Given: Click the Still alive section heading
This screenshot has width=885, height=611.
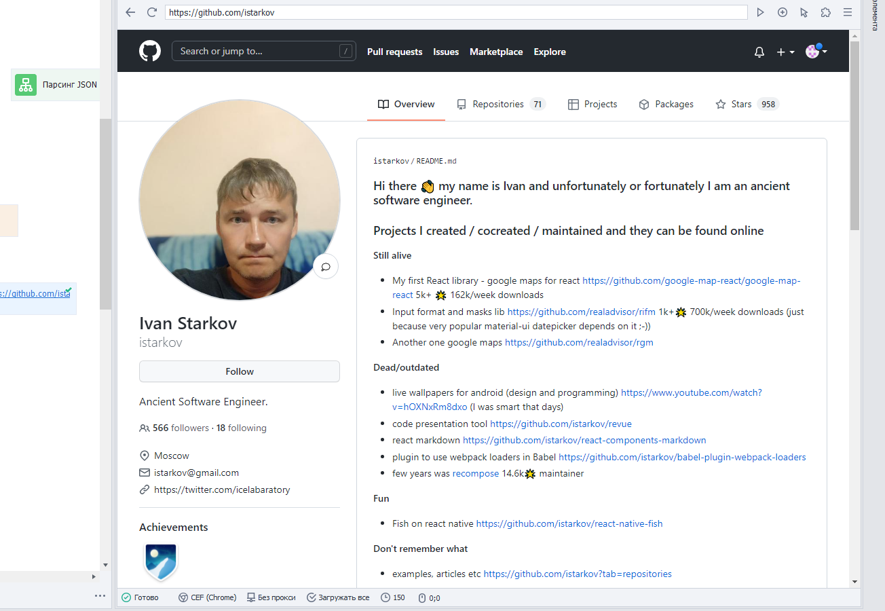Looking at the screenshot, I should coord(392,255).
